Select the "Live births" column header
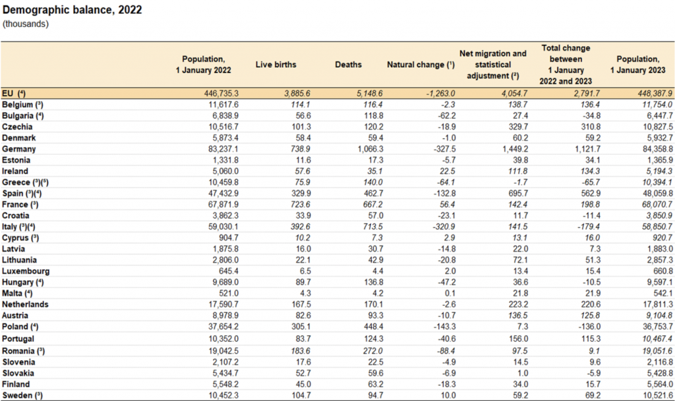 (x=276, y=65)
